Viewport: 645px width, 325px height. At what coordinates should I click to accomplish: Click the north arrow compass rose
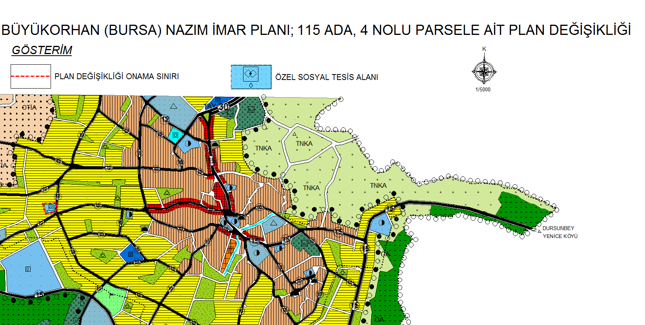click(x=484, y=71)
